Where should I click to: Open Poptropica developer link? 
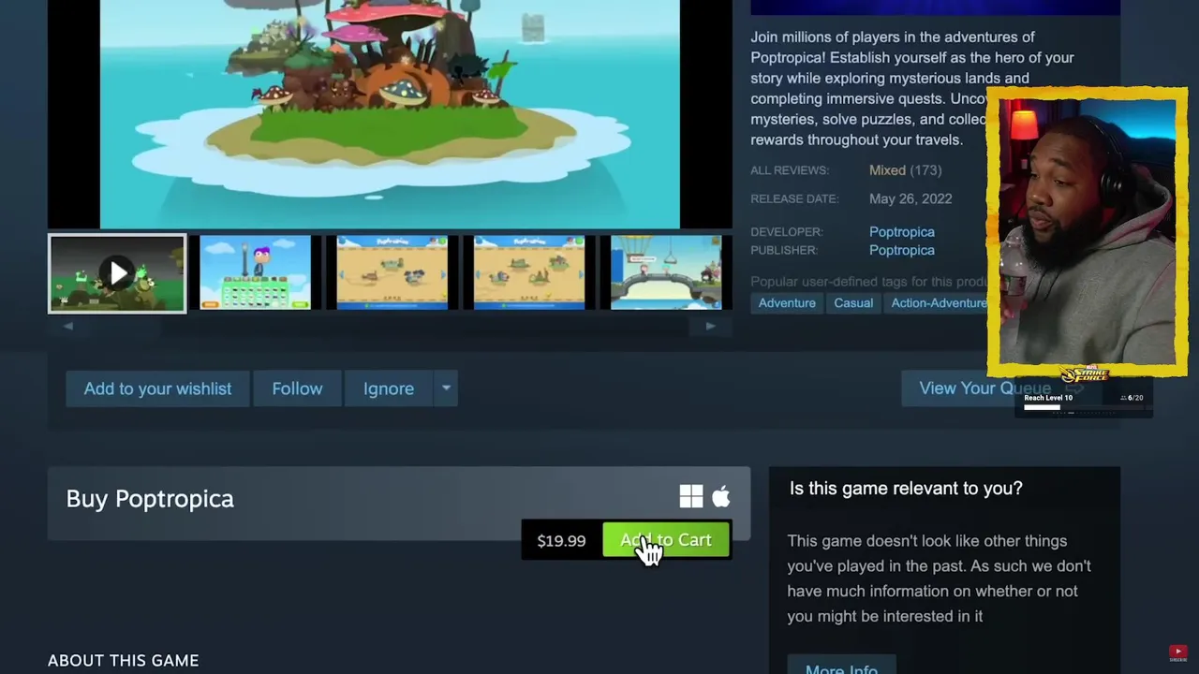pyautogui.click(x=902, y=231)
